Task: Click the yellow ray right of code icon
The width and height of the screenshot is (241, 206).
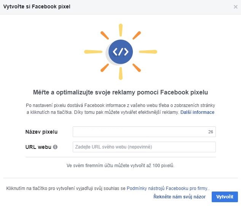Action: pos(148,52)
